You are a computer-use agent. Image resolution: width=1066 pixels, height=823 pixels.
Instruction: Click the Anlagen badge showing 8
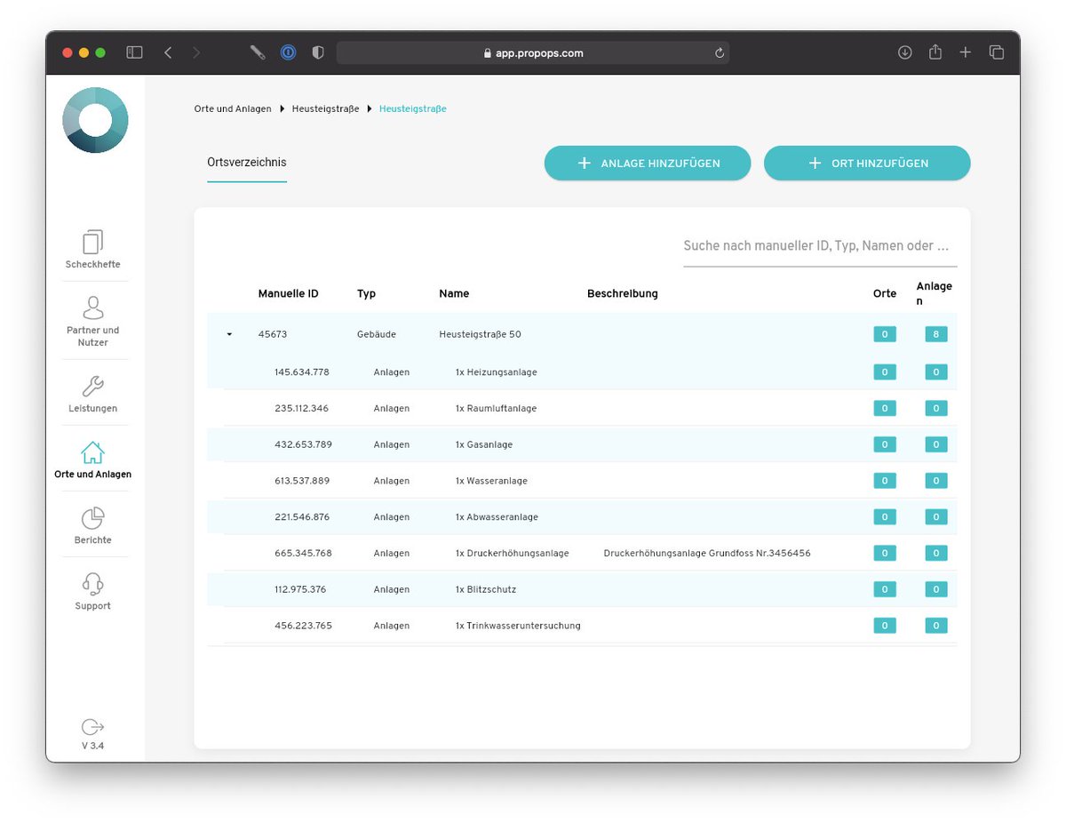tap(935, 335)
